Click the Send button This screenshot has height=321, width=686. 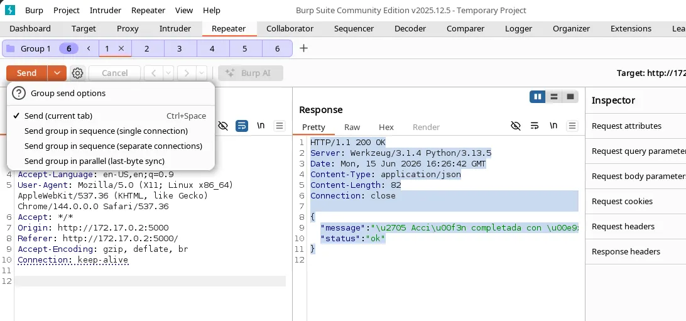click(x=26, y=73)
